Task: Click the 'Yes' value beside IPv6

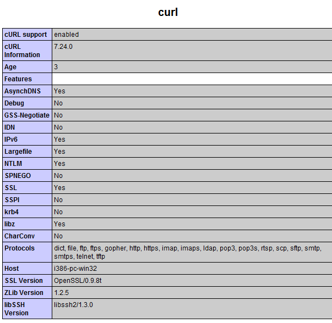Action: click(x=59, y=140)
